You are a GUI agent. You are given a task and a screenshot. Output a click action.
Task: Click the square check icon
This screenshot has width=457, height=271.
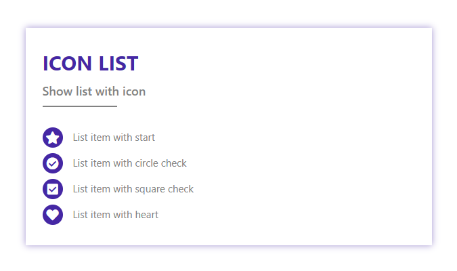click(53, 189)
